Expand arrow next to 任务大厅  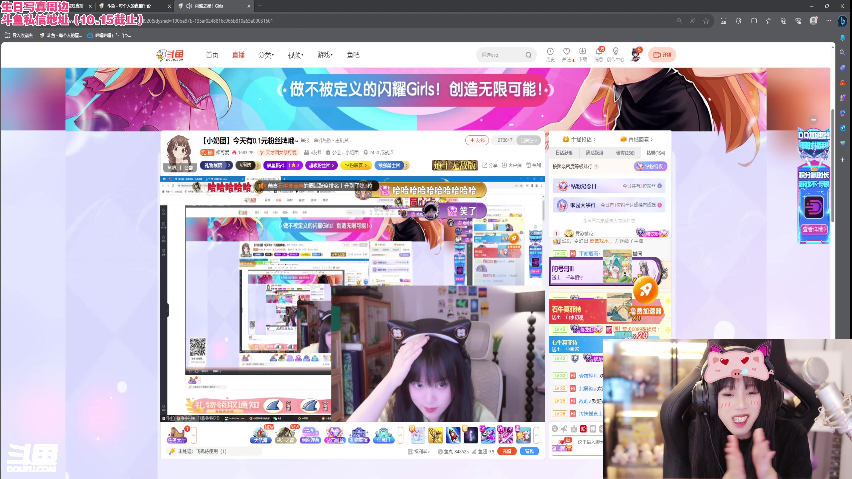click(x=194, y=435)
